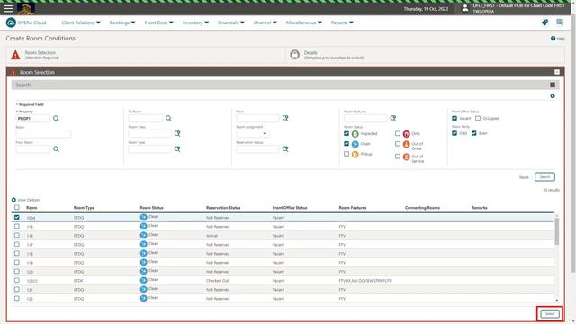The image size is (576, 324).
Task: Uncheck the Vacant front office checkbox
Action: 454,118
